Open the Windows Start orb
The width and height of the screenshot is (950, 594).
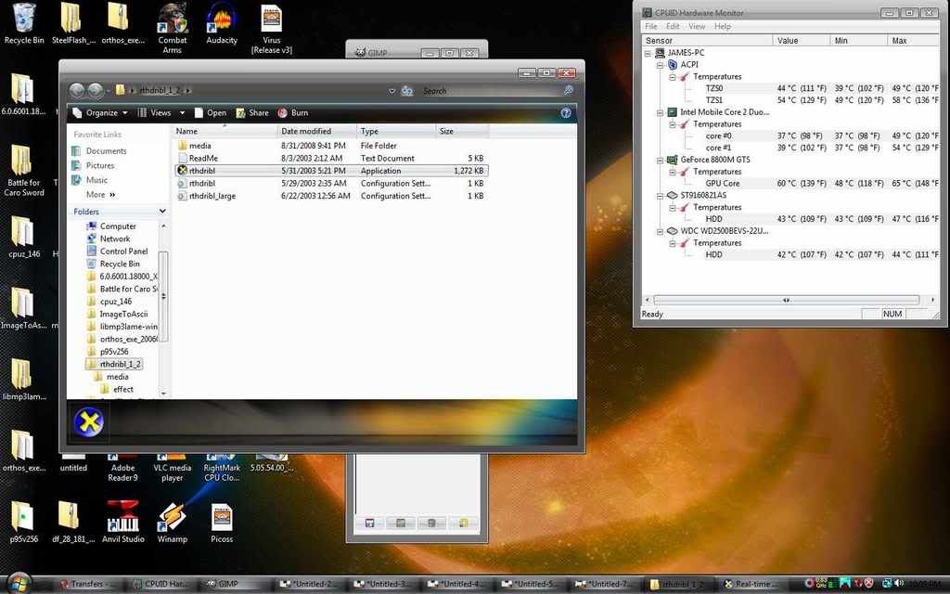19,583
